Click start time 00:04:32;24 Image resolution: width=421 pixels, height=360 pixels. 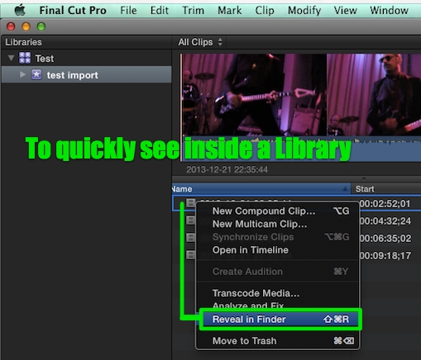385,221
